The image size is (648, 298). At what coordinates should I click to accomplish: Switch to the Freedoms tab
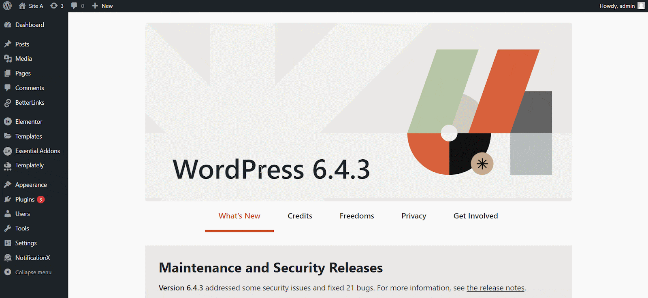[x=357, y=216]
